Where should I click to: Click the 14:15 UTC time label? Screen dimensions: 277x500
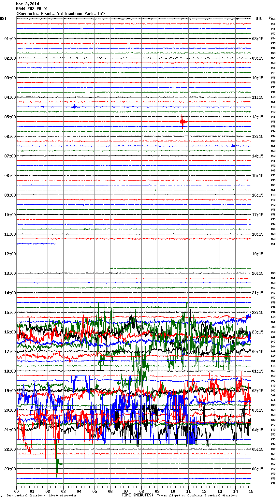258,156
